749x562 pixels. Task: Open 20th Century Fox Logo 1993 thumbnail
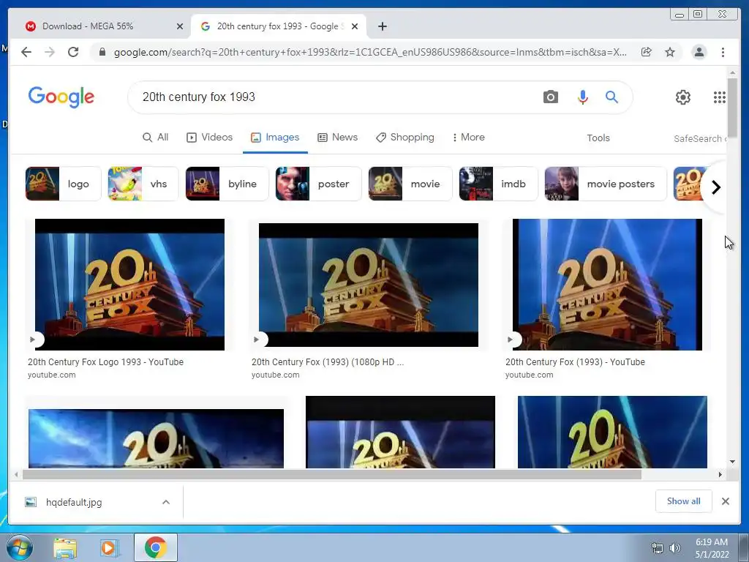pos(129,285)
